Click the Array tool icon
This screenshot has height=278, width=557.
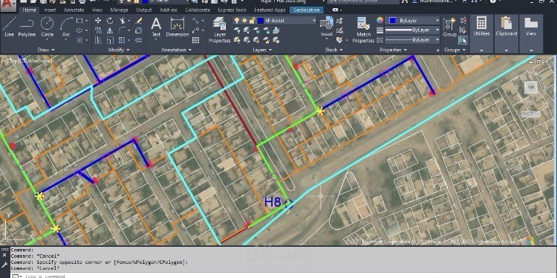coord(122,40)
